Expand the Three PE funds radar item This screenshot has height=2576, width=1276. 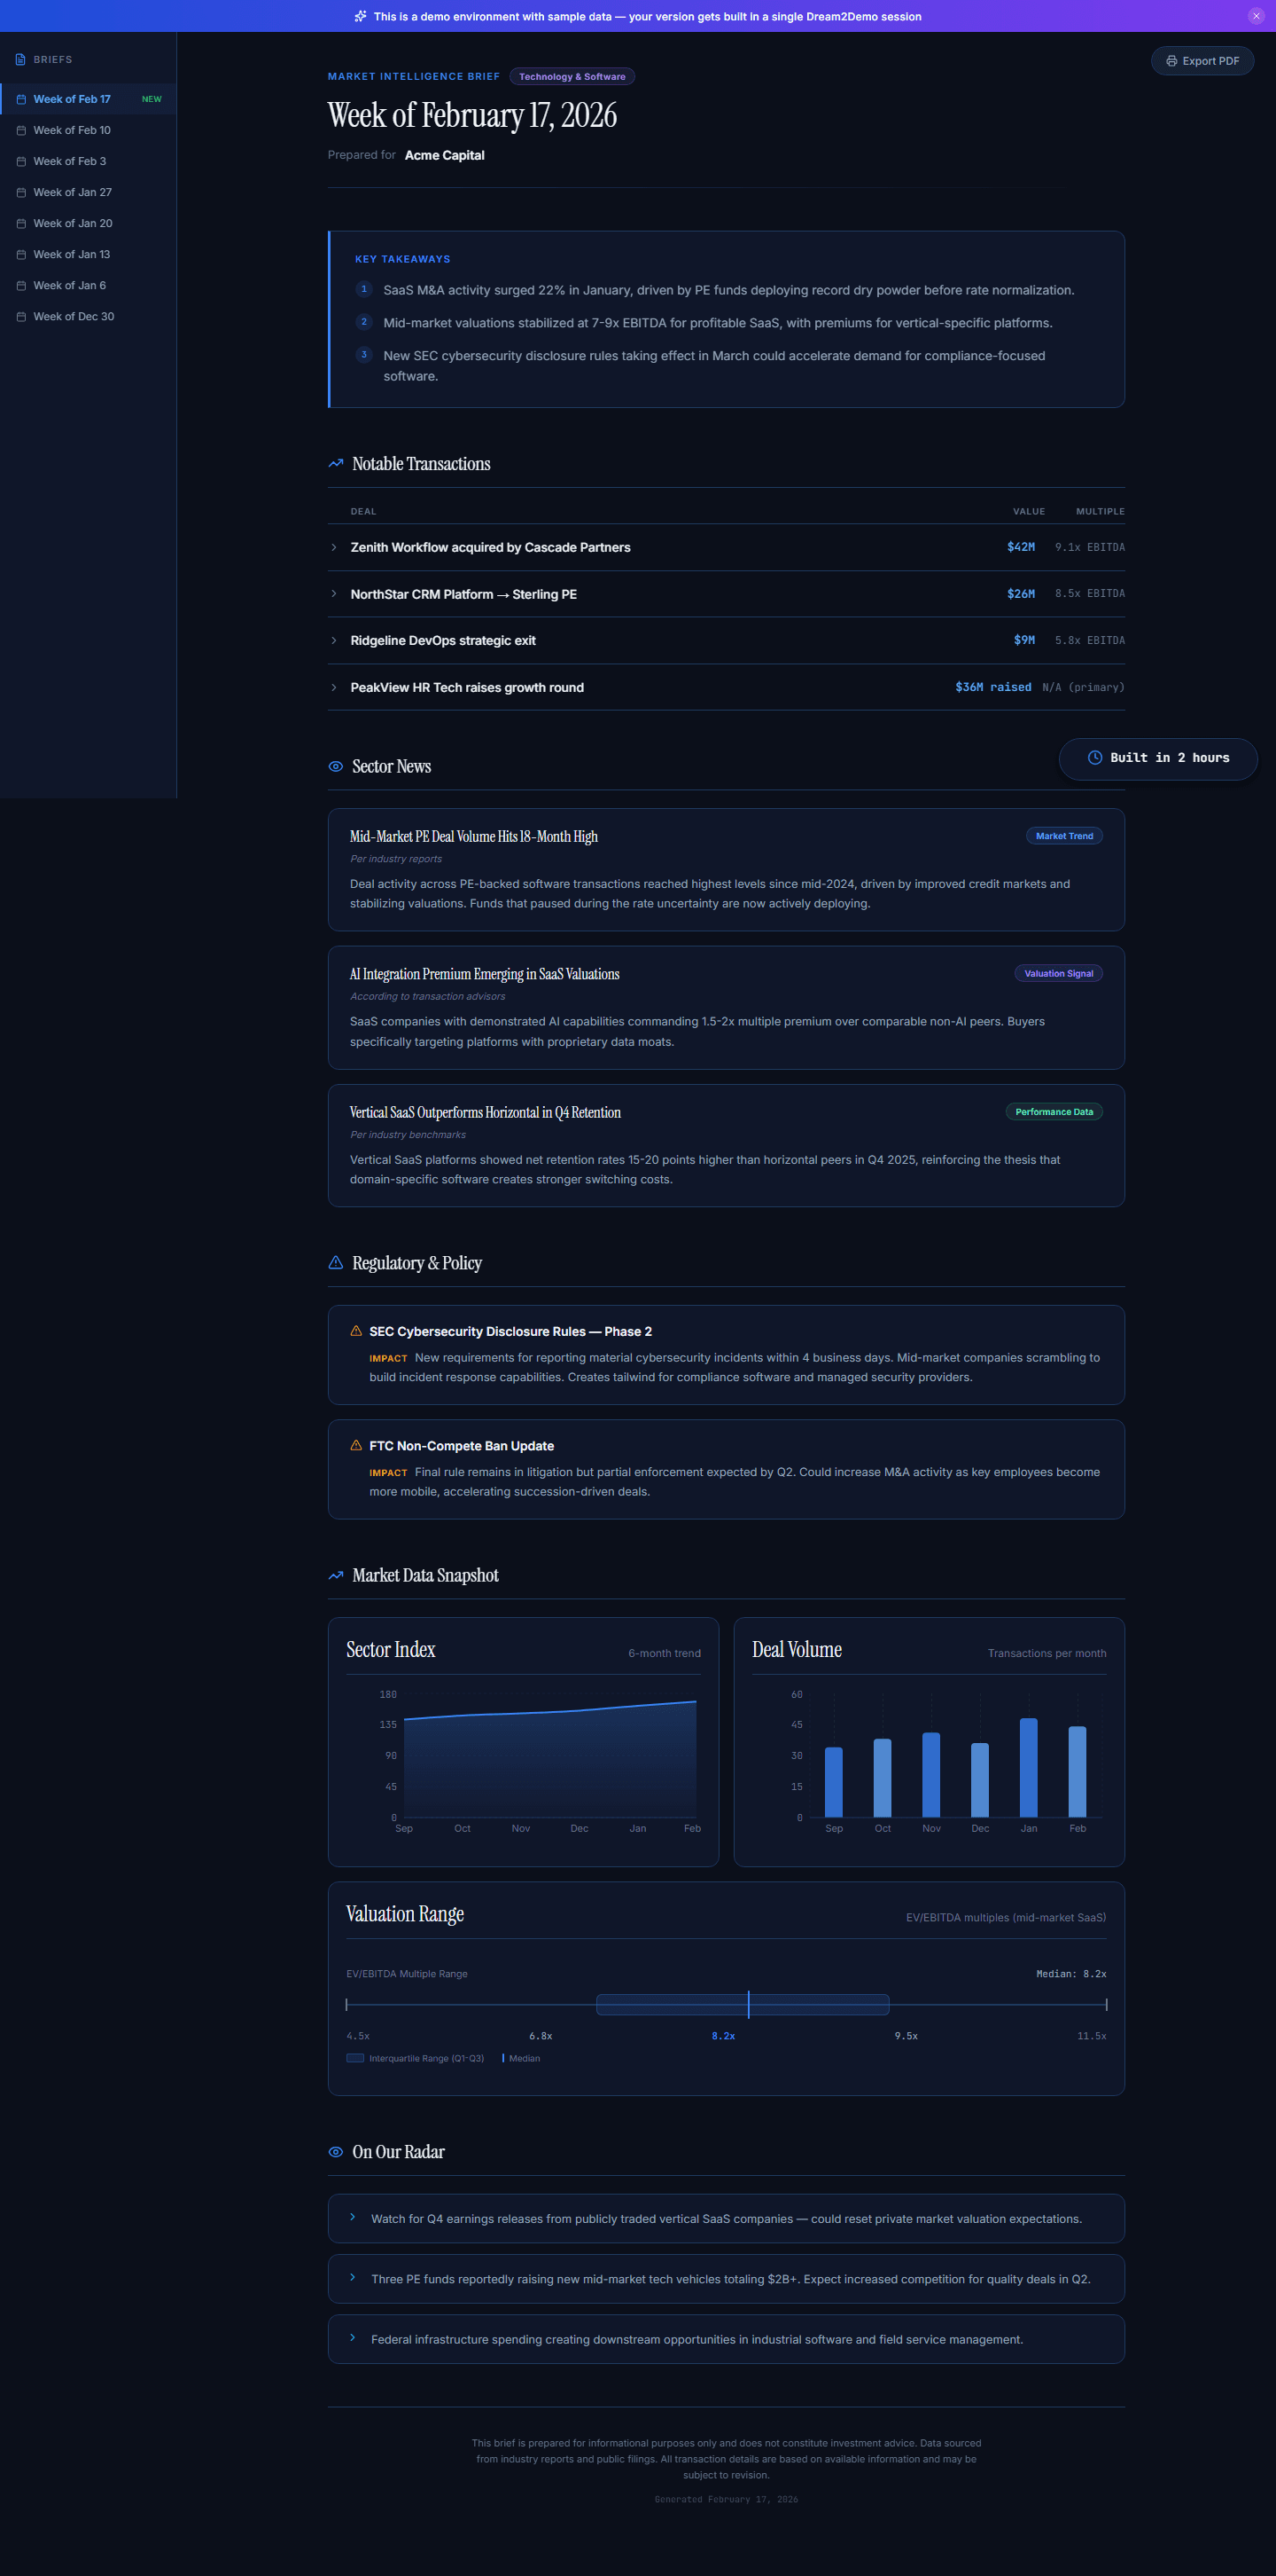[x=727, y=2279]
